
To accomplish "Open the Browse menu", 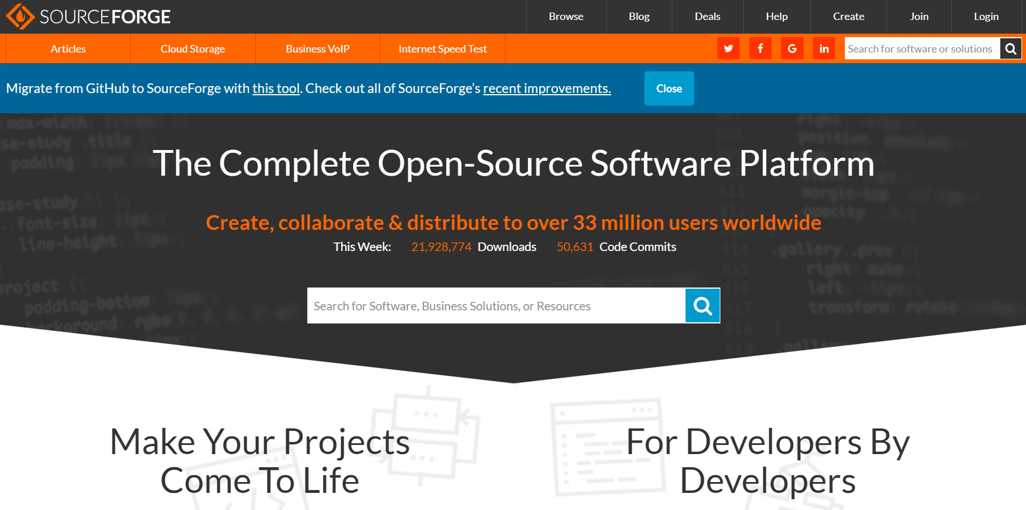I will (x=566, y=17).
